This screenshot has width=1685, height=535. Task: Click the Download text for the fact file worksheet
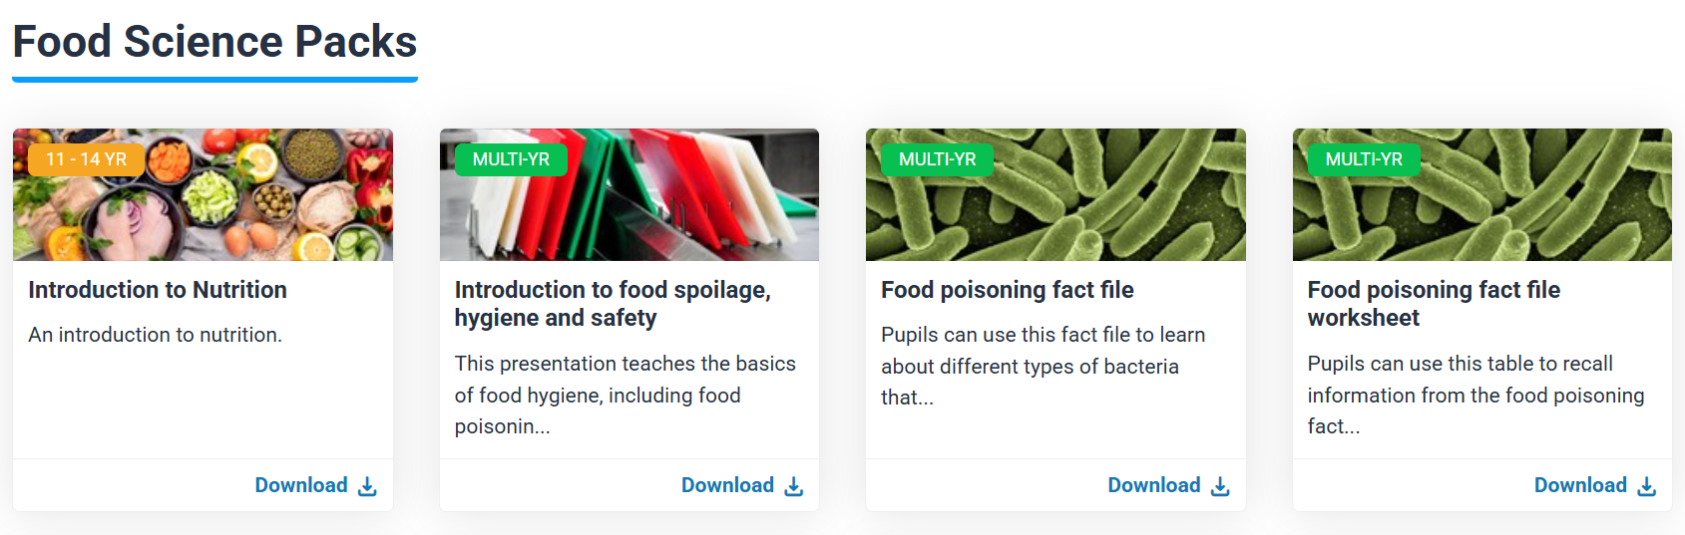coord(1580,485)
